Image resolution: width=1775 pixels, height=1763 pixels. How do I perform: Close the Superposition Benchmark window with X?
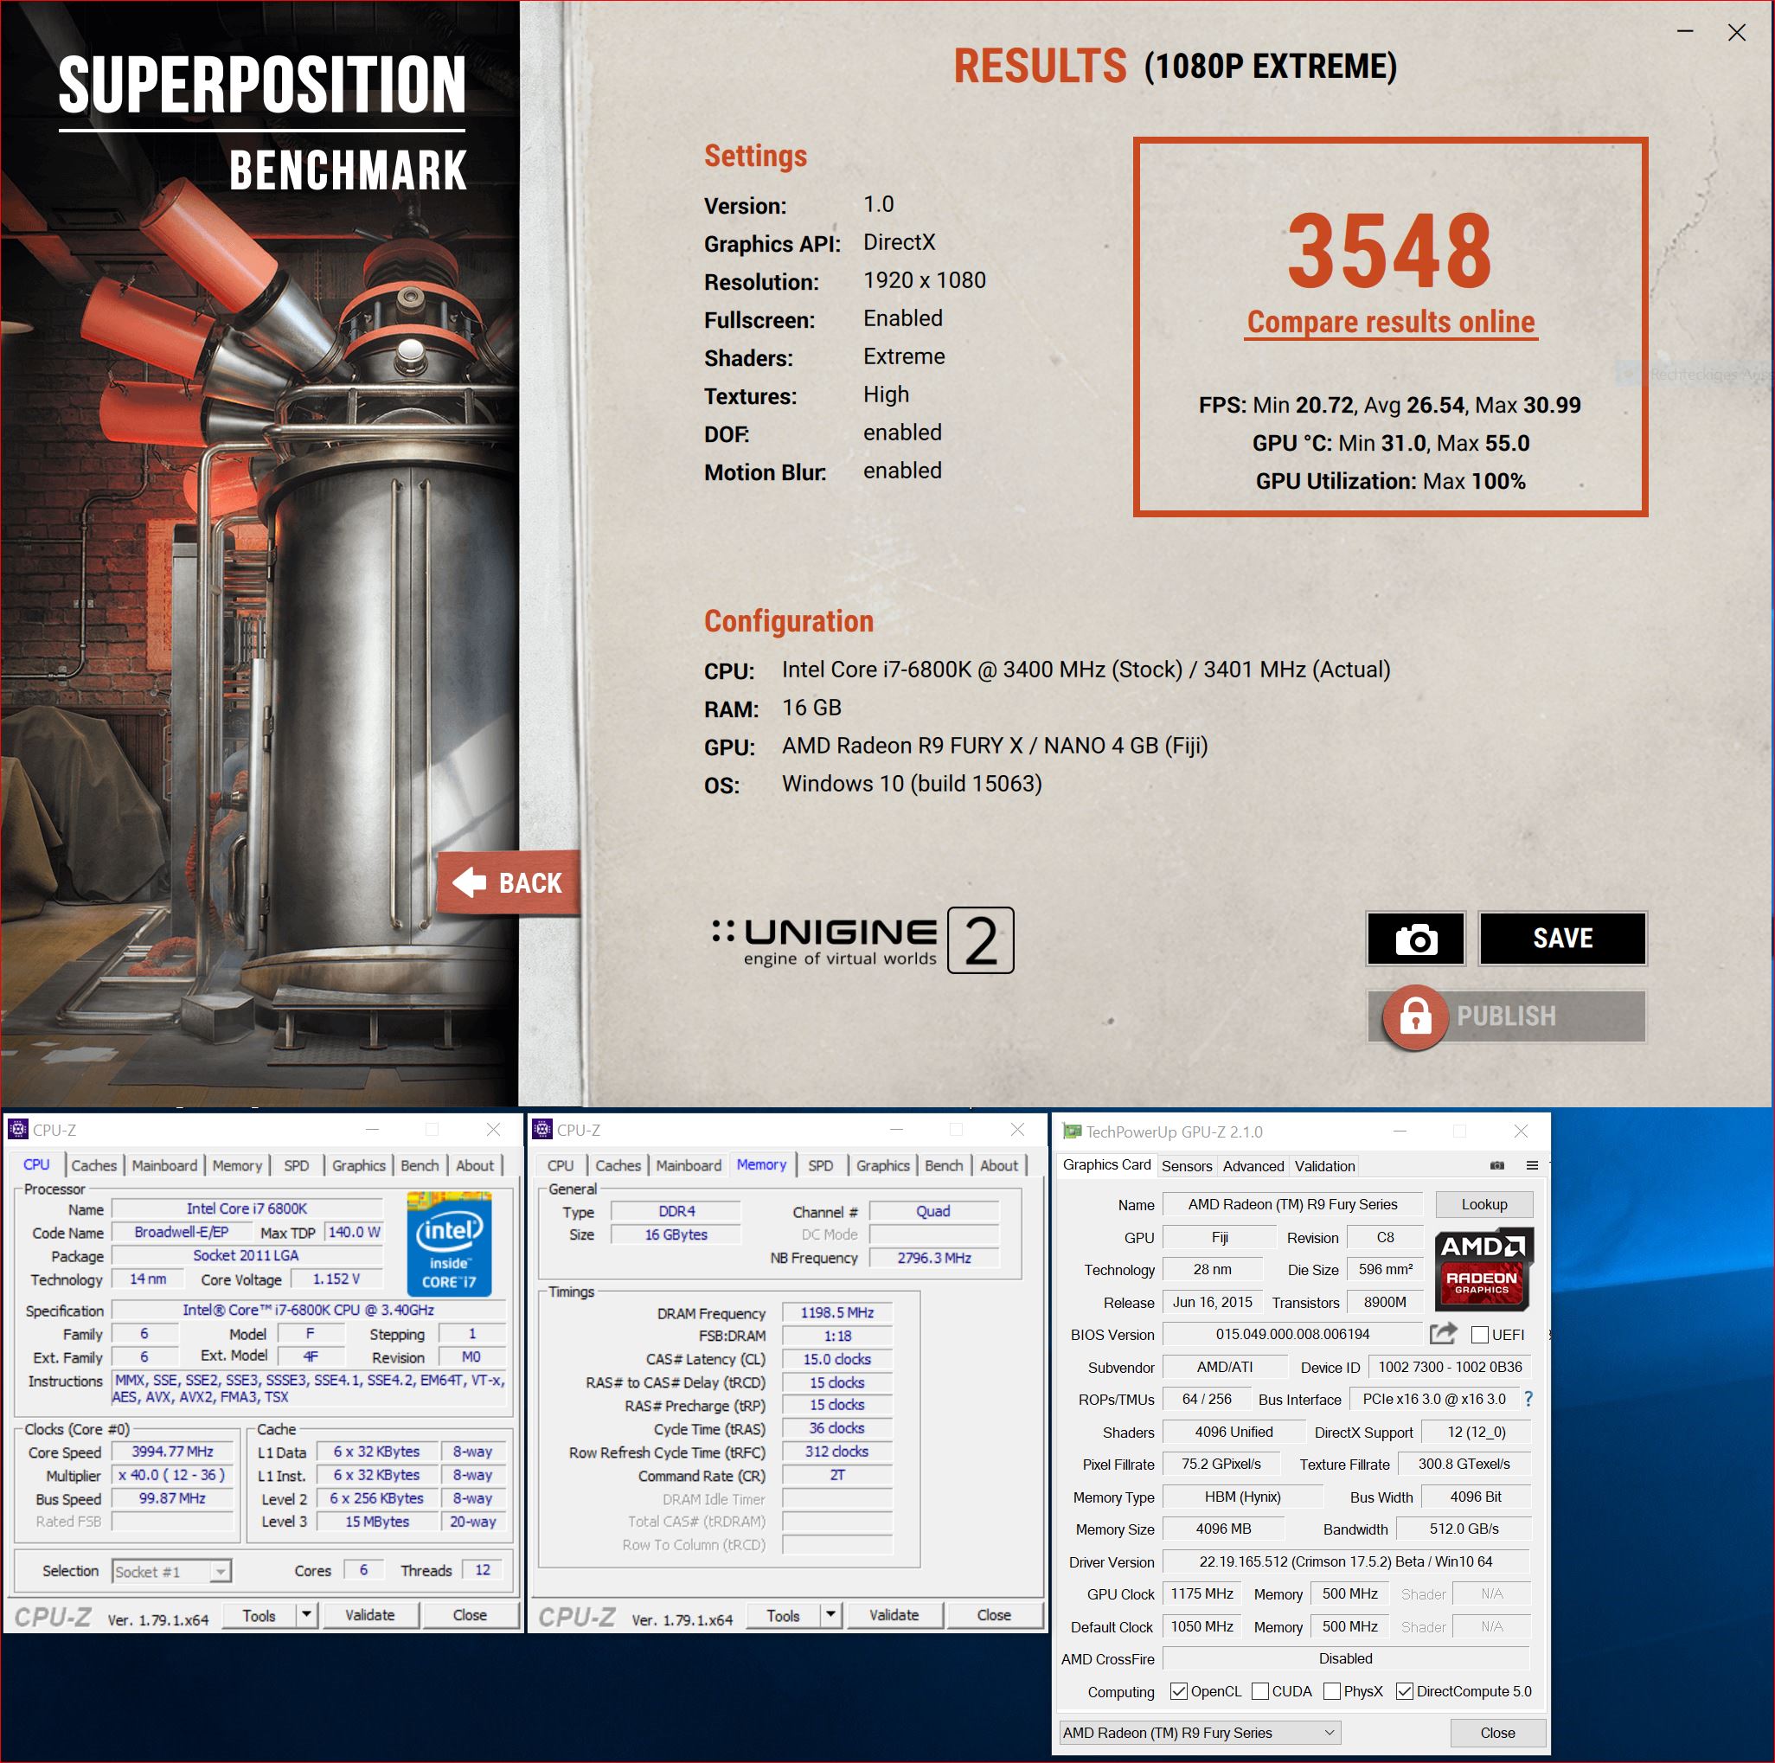tap(1735, 32)
